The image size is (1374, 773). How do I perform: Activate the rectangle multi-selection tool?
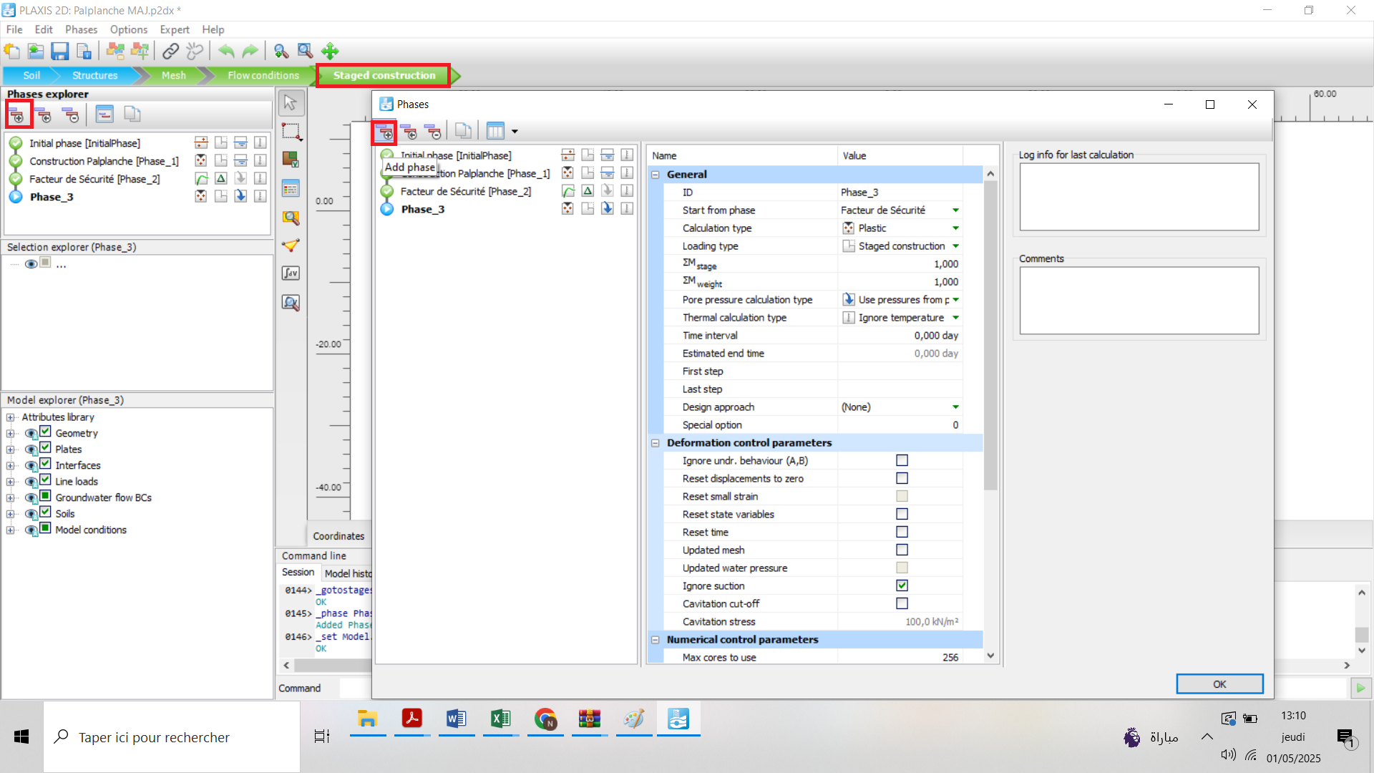[x=291, y=131]
